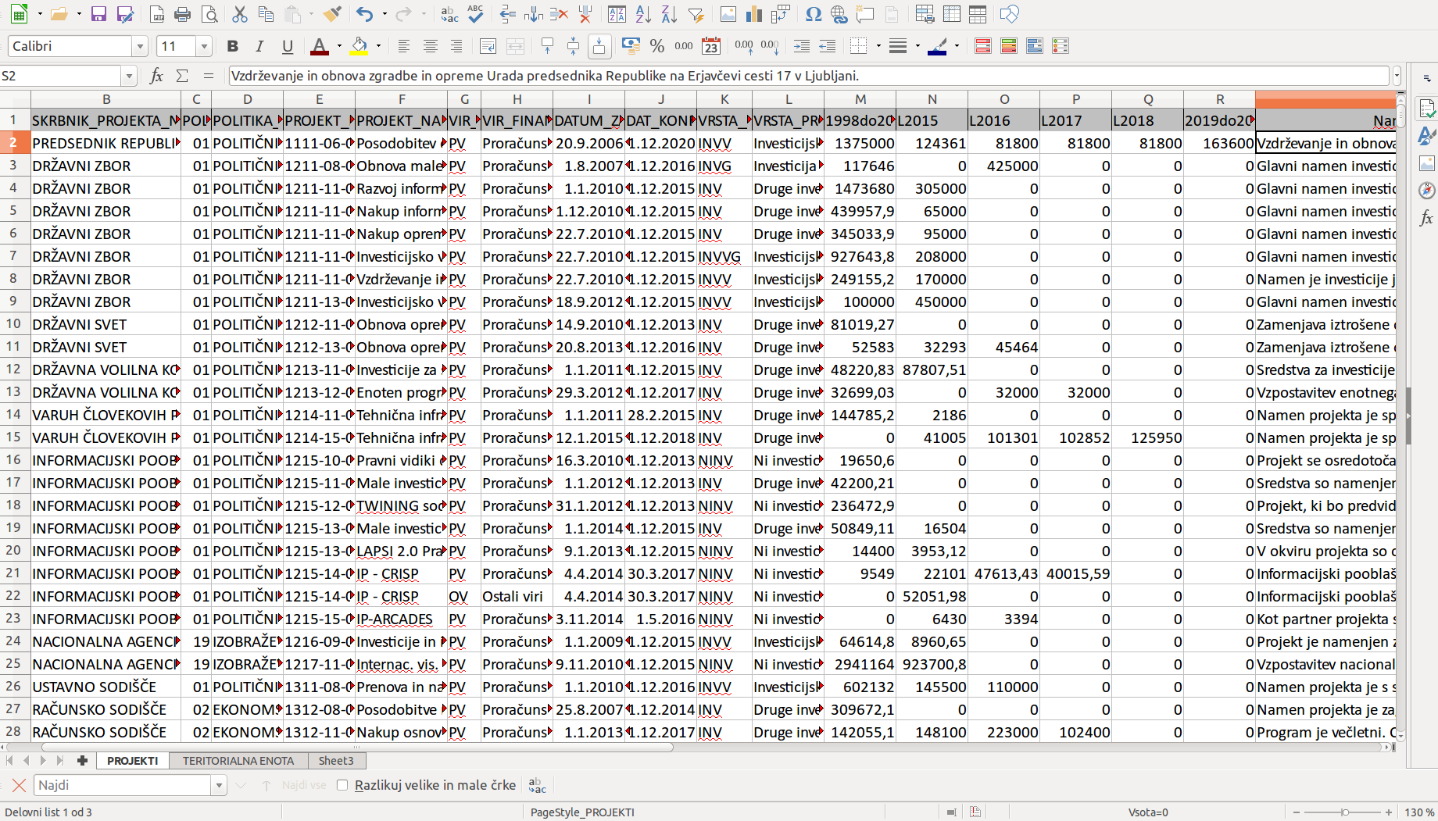Image resolution: width=1438 pixels, height=821 pixels.
Task: Expand the formula bar
Action: point(1397,76)
